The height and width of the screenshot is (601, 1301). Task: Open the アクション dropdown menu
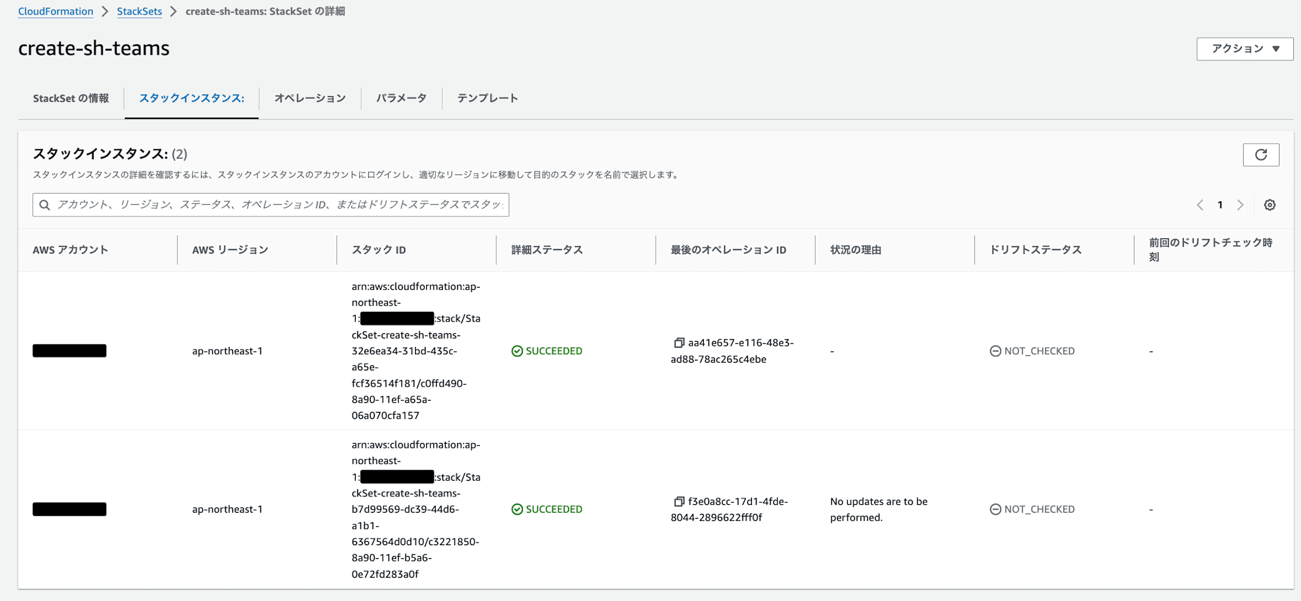1244,49
